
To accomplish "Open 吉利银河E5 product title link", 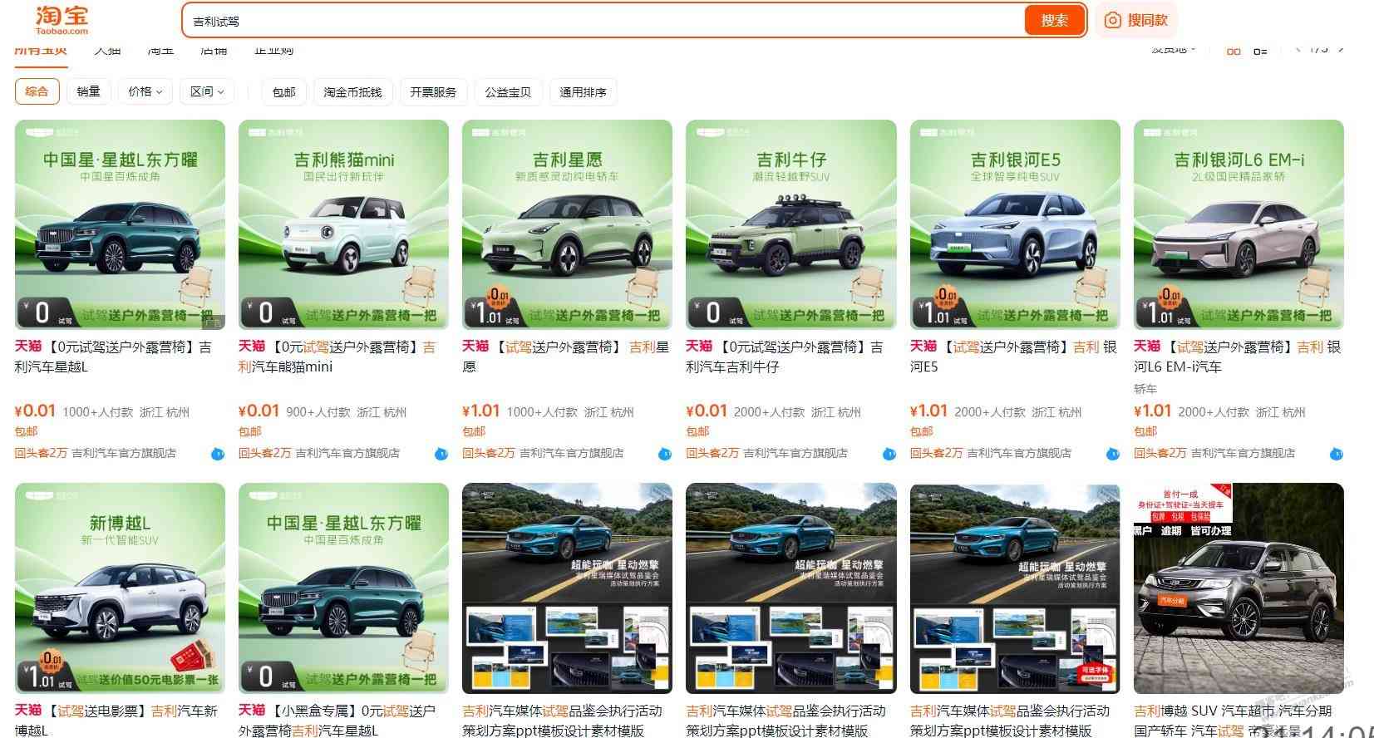I will (x=1013, y=357).
